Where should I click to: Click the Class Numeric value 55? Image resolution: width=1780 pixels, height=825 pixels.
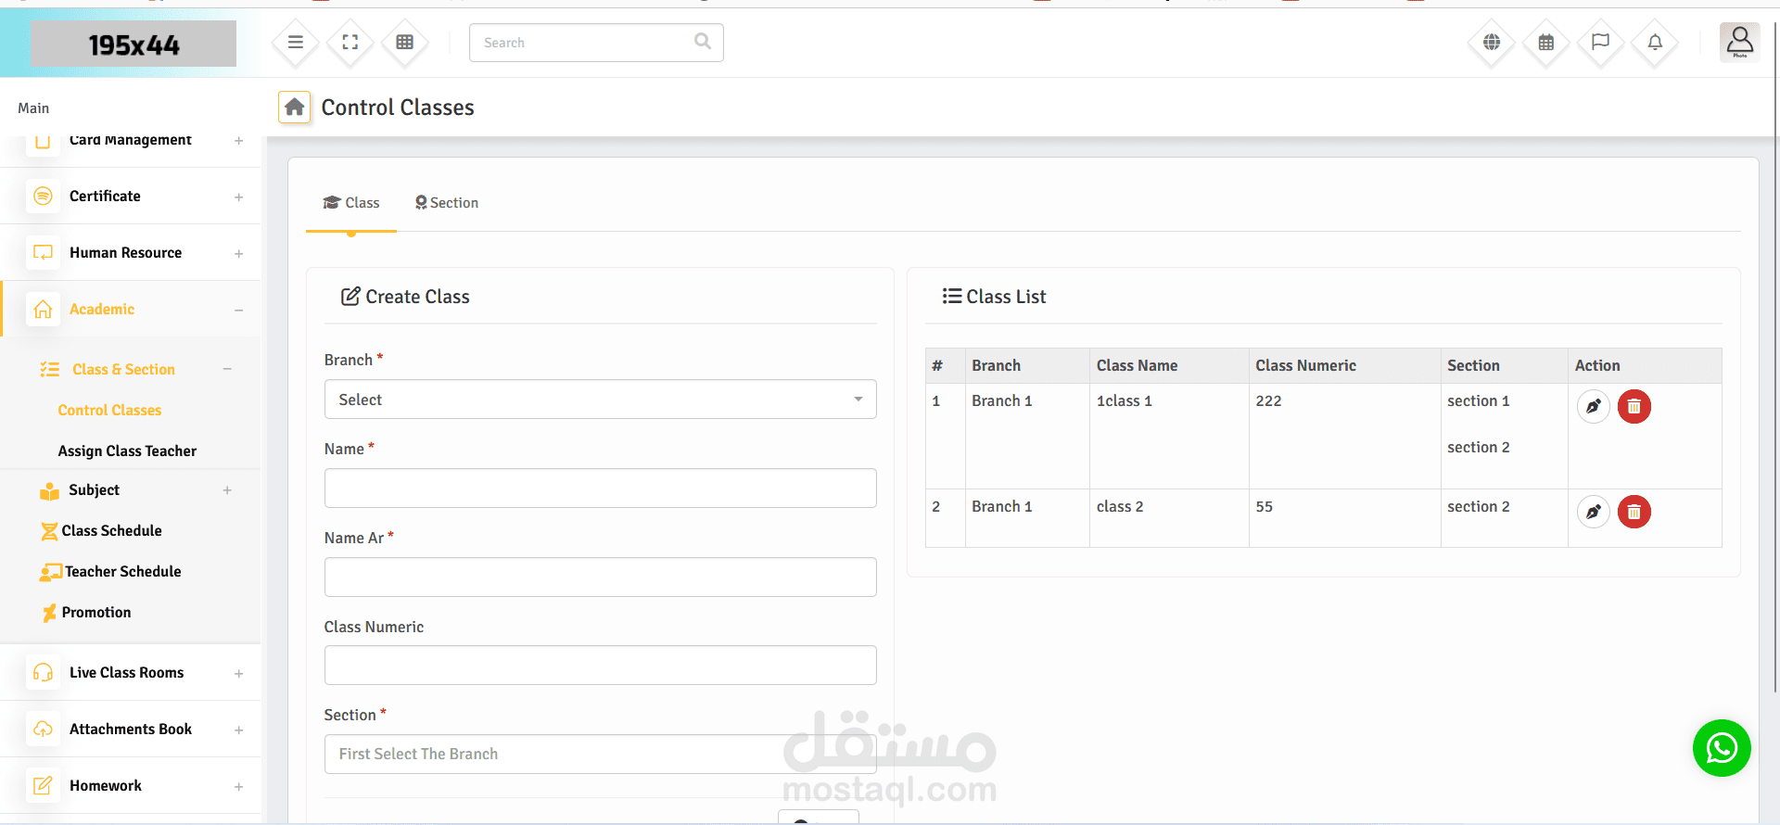[1264, 507]
